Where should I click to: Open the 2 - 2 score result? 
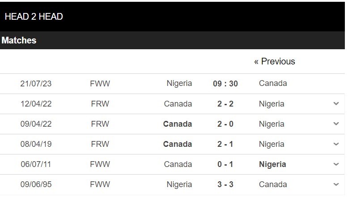[225, 104]
